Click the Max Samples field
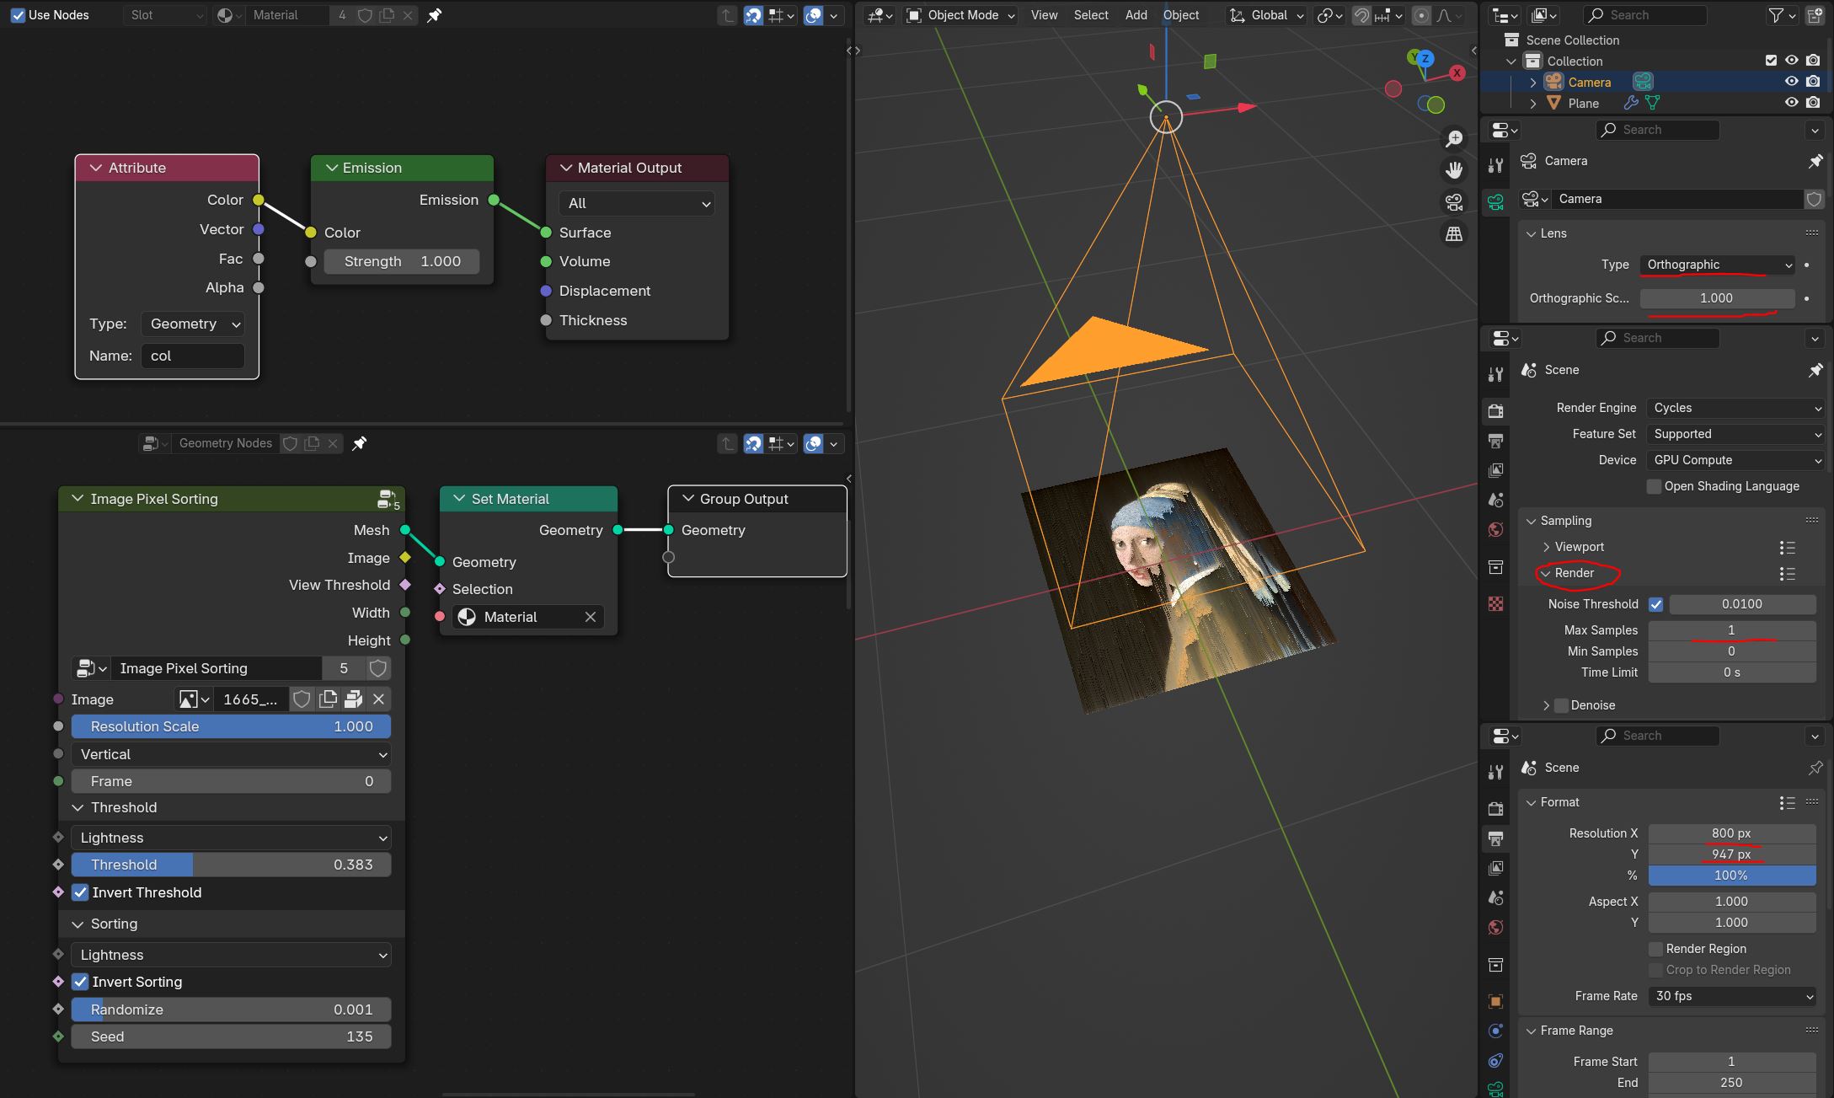 click(x=1732, y=630)
